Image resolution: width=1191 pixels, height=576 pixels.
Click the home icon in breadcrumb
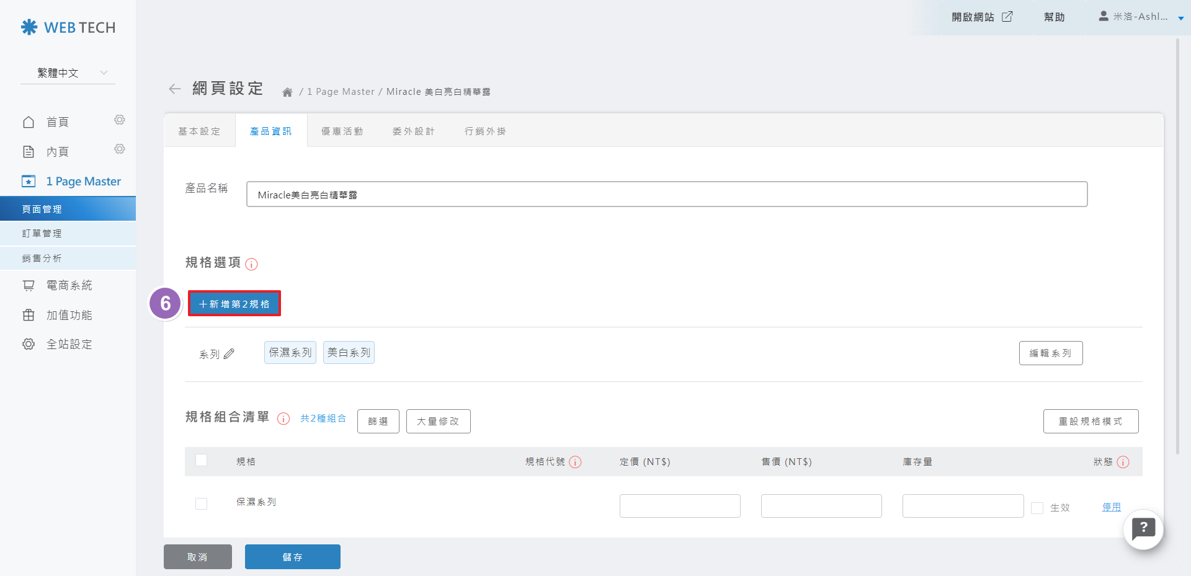287,92
